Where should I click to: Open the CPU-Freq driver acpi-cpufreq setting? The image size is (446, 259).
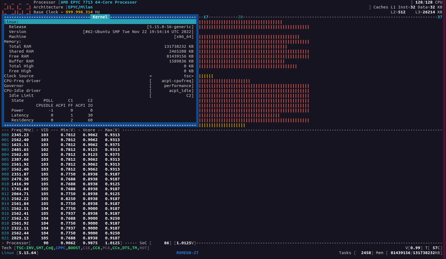pyautogui.click(x=172, y=81)
